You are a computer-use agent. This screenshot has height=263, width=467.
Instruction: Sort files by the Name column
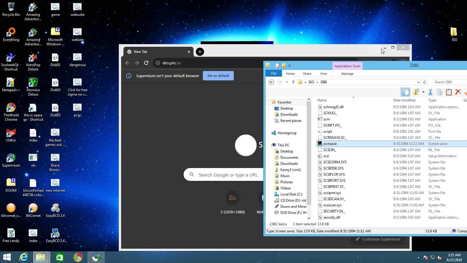[322, 100]
